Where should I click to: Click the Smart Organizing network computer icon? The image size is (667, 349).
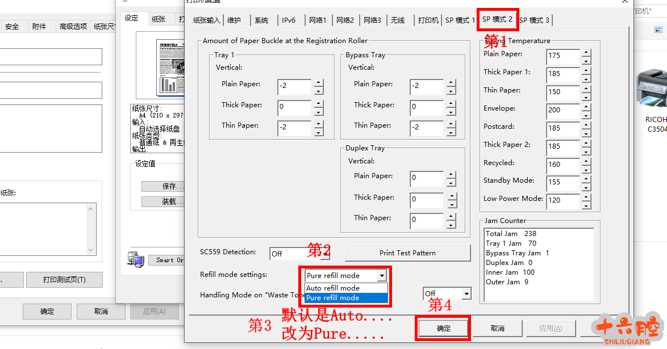136,259
